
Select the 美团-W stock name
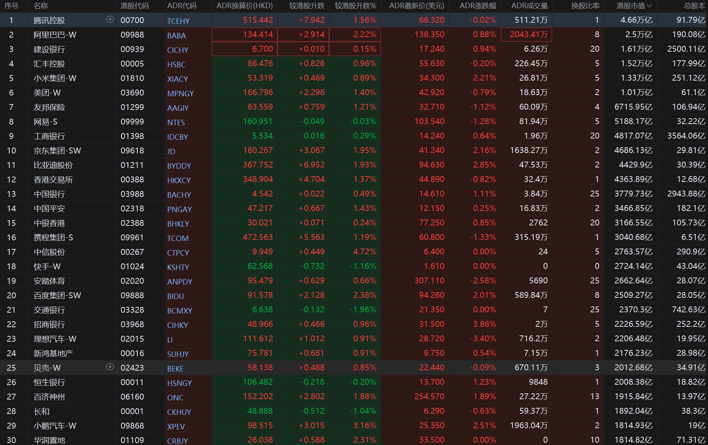coord(47,93)
